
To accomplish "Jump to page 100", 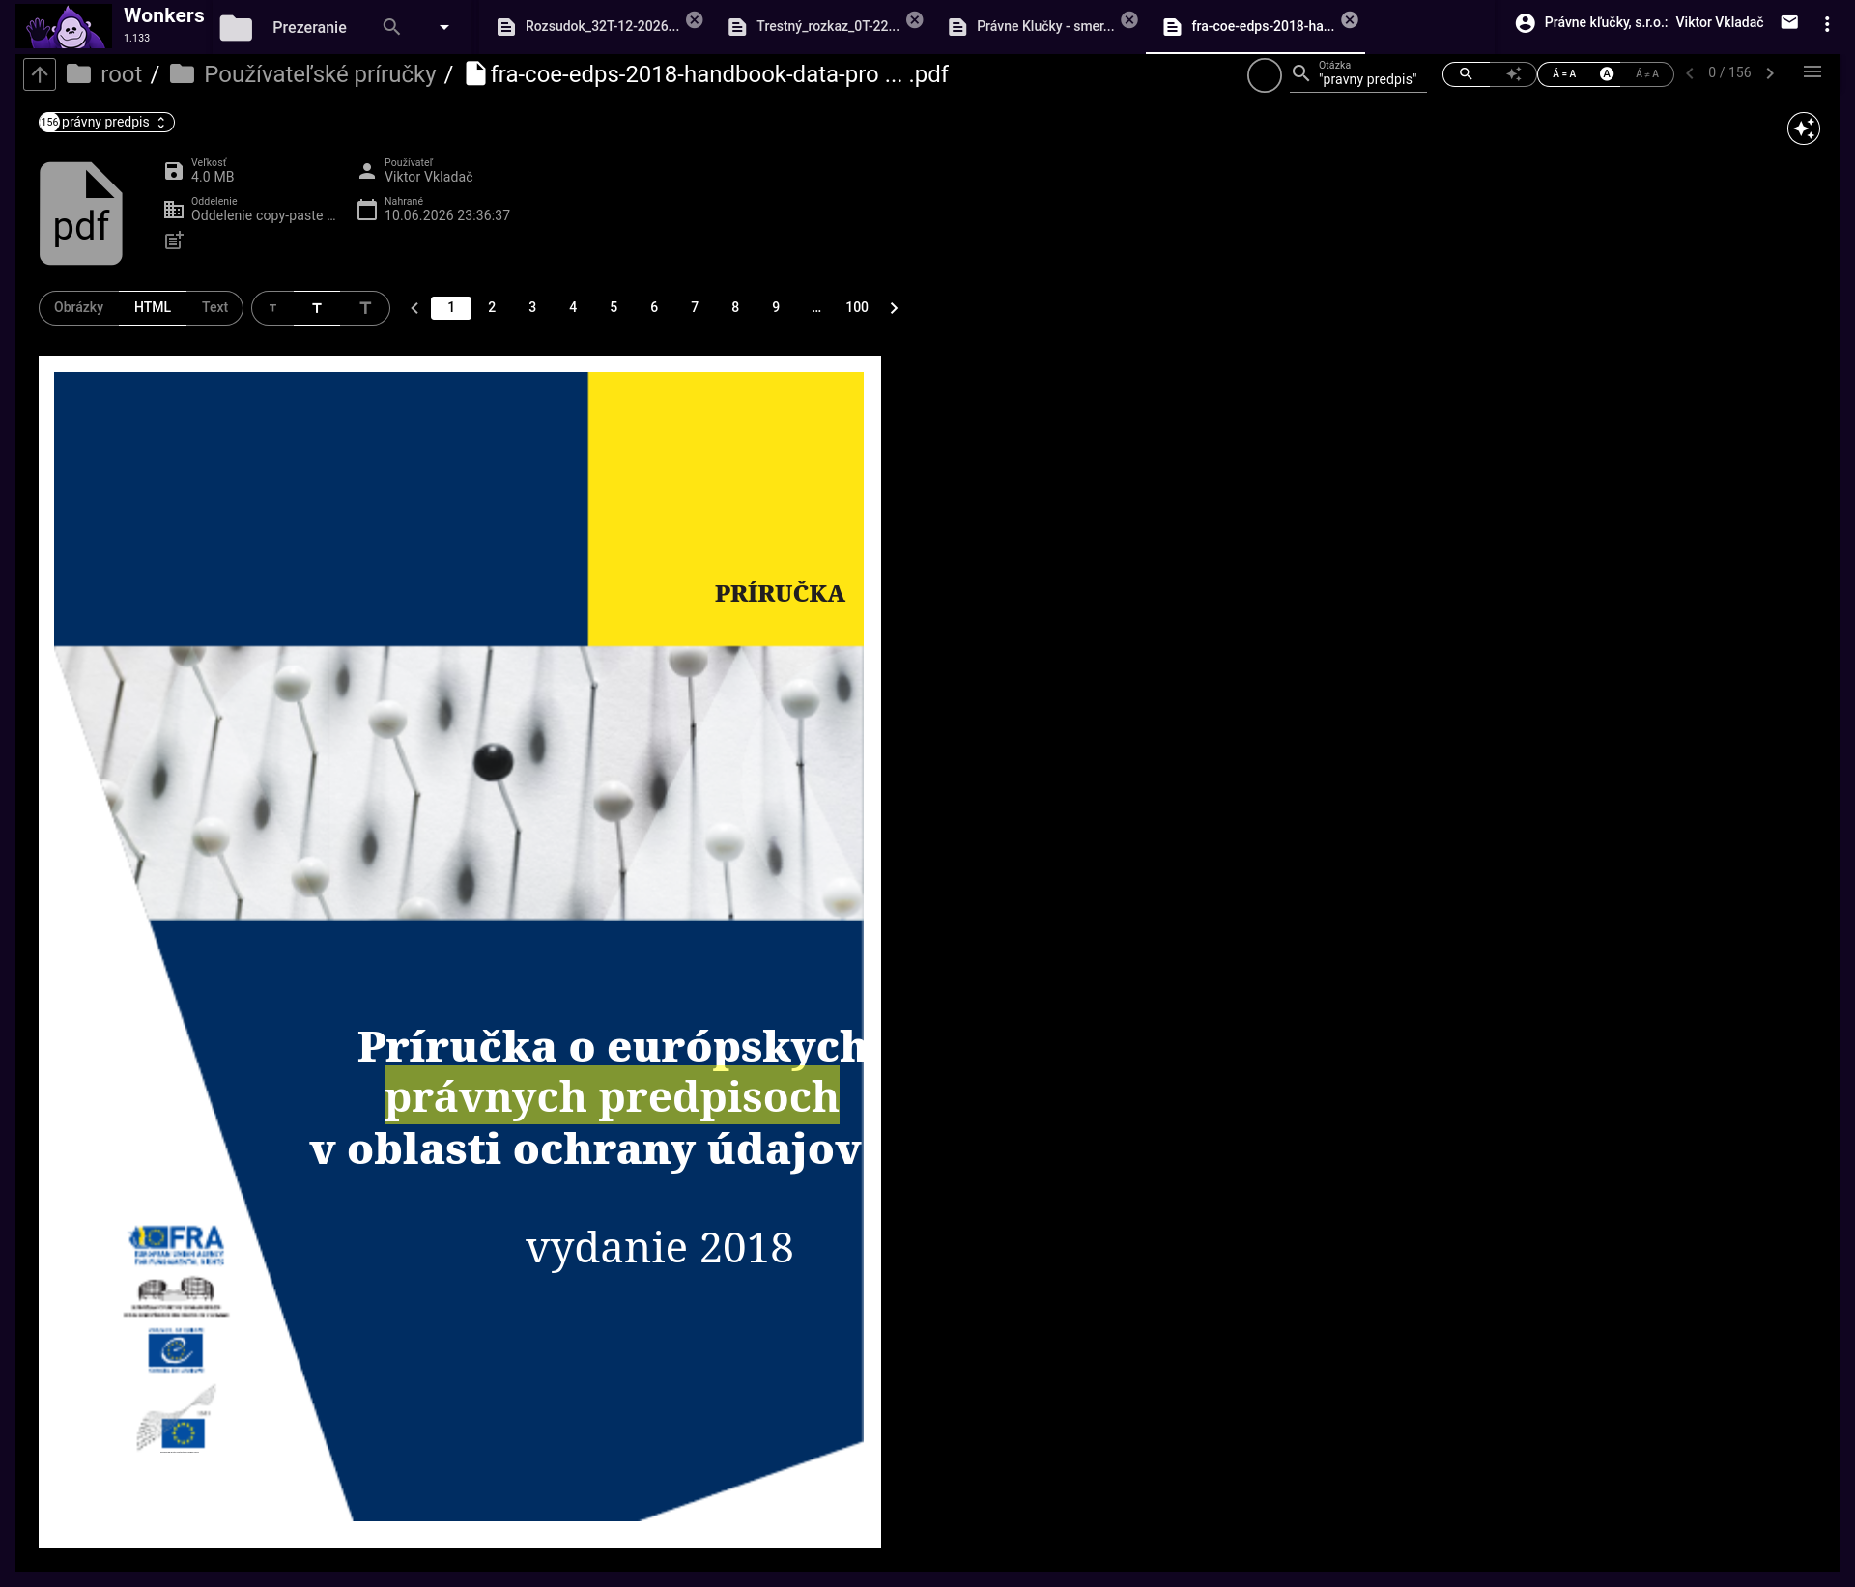I will click(857, 307).
